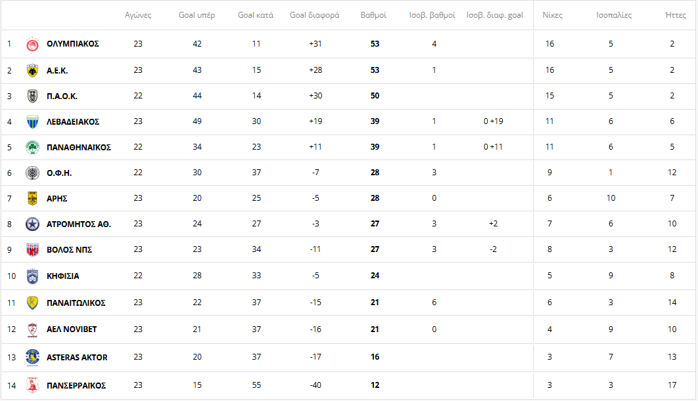Click the Ο.Φ.Η. team name

tap(59, 173)
